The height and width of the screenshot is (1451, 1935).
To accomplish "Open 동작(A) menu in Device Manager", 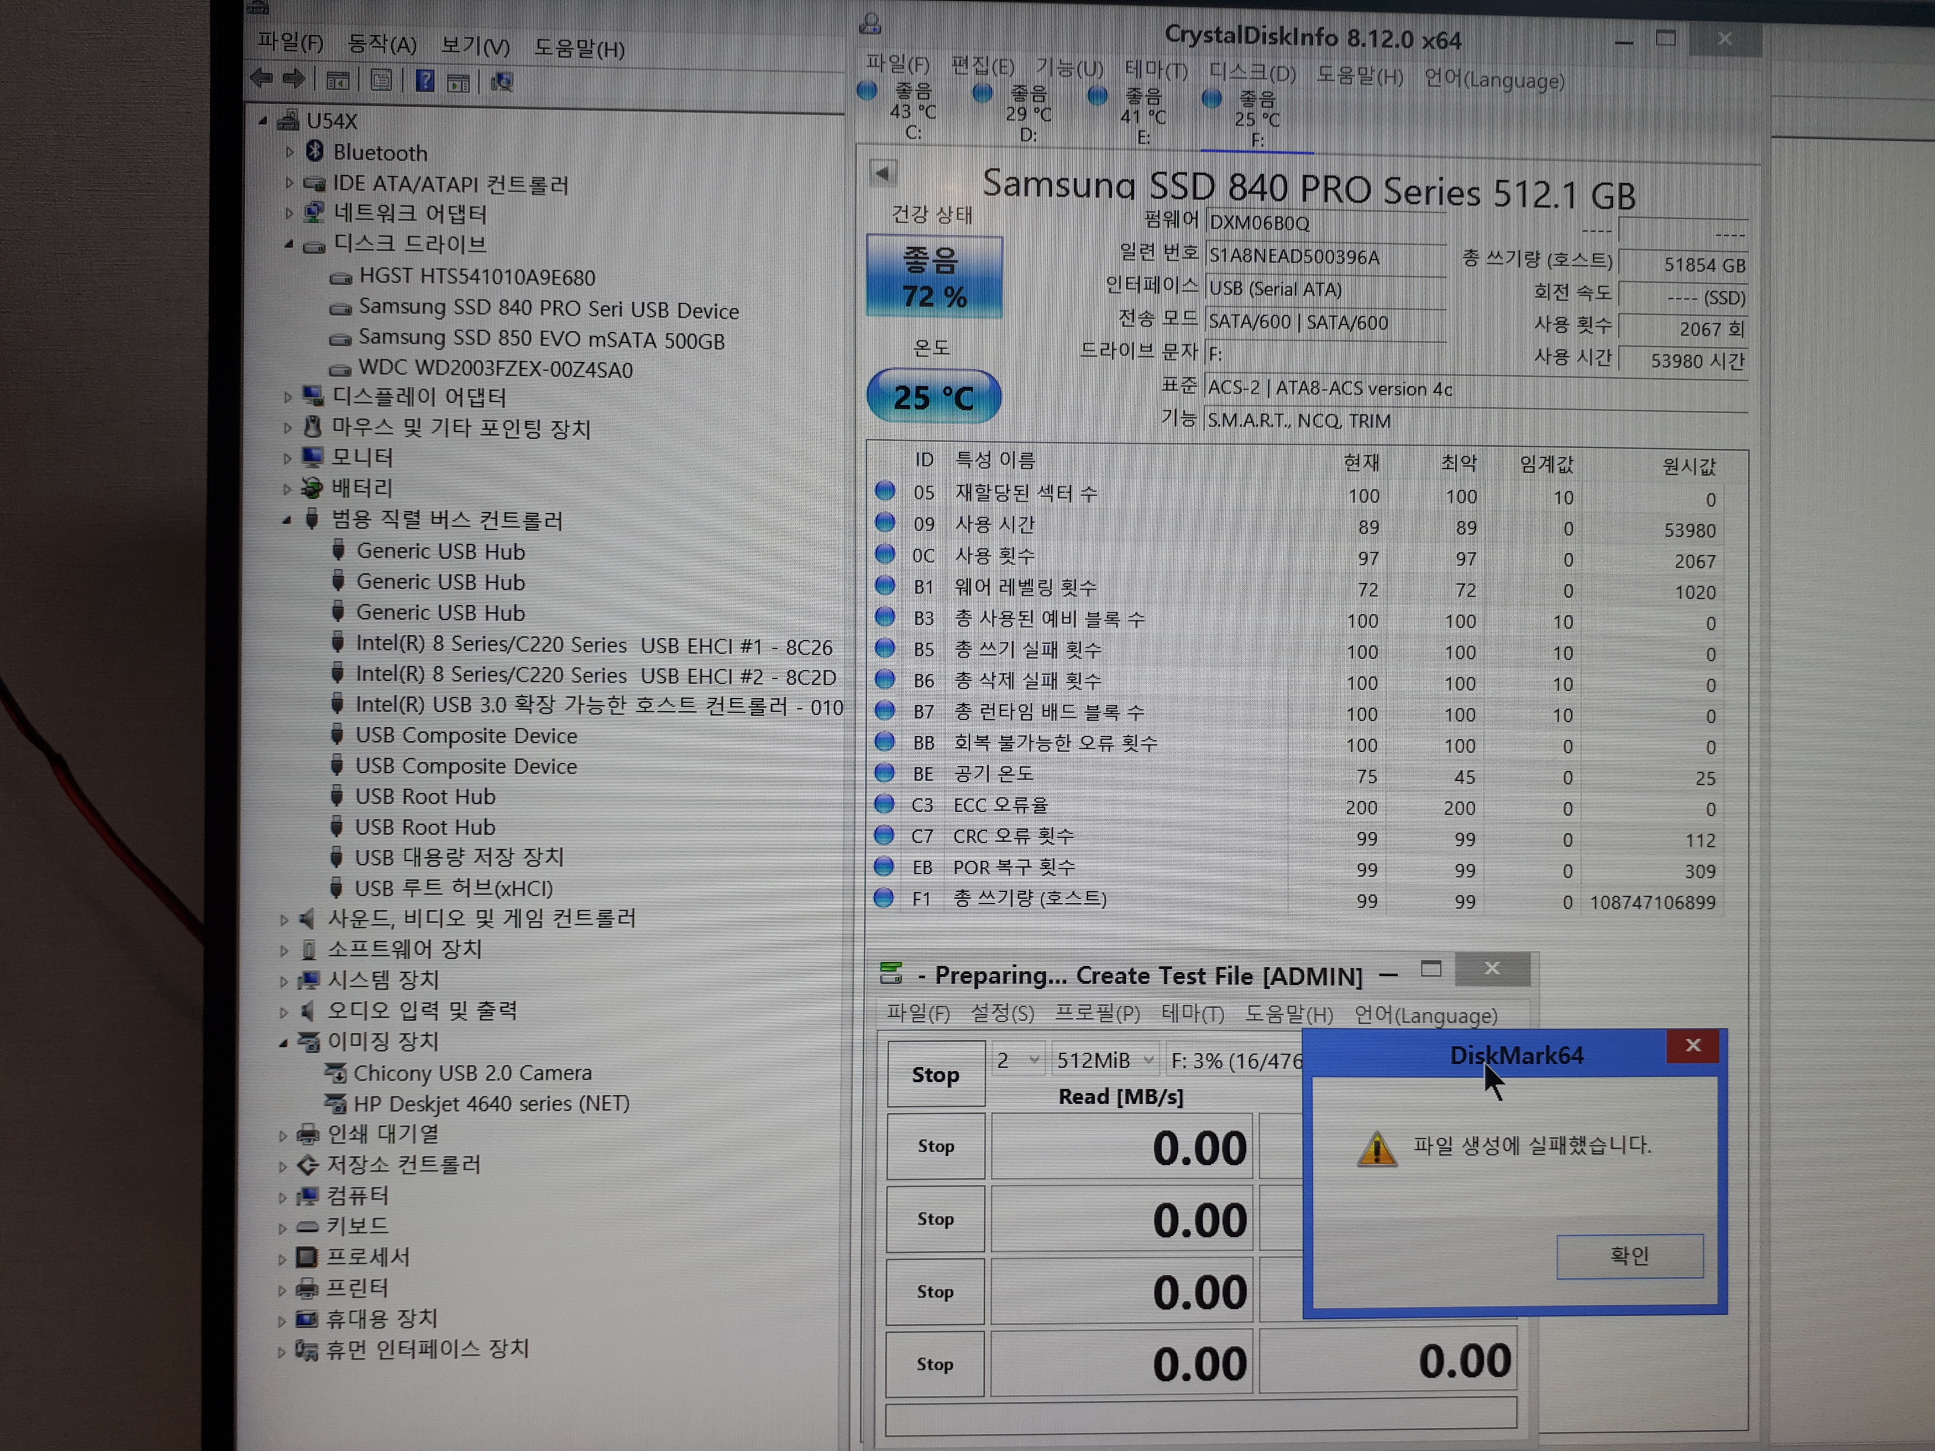I will [381, 44].
